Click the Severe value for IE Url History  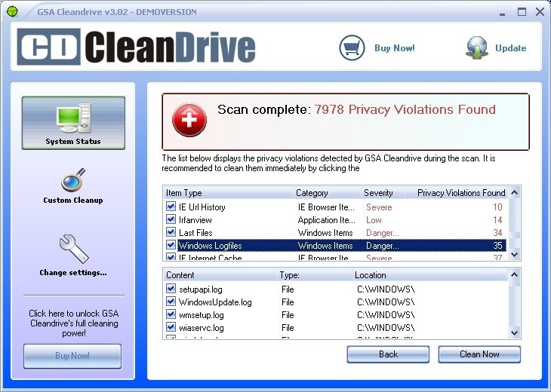379,207
